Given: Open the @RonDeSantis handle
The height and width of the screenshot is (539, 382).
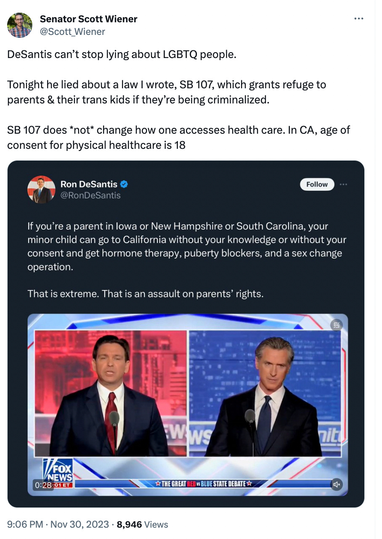Looking at the screenshot, I should coord(90,195).
